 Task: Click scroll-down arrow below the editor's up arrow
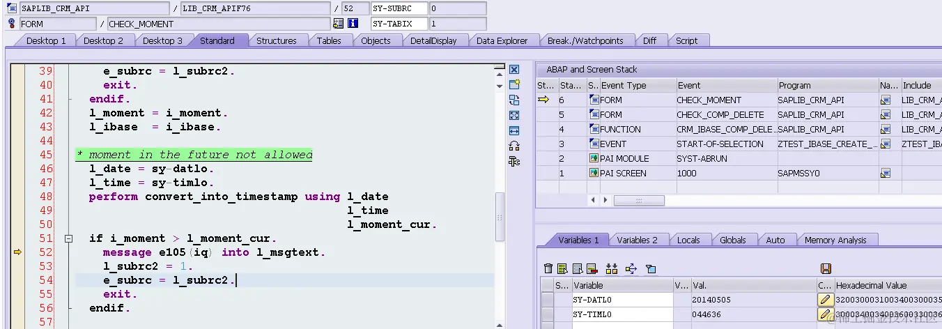[x=500, y=86]
